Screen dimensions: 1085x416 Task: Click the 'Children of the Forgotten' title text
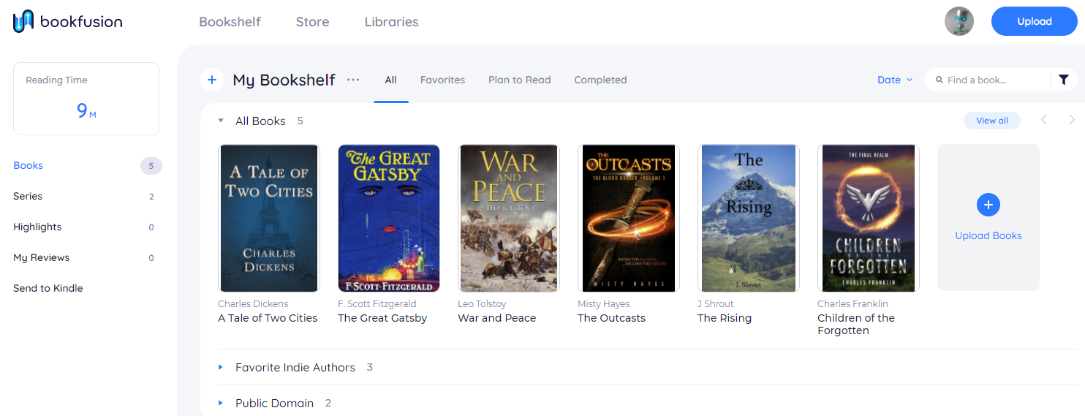(x=856, y=324)
